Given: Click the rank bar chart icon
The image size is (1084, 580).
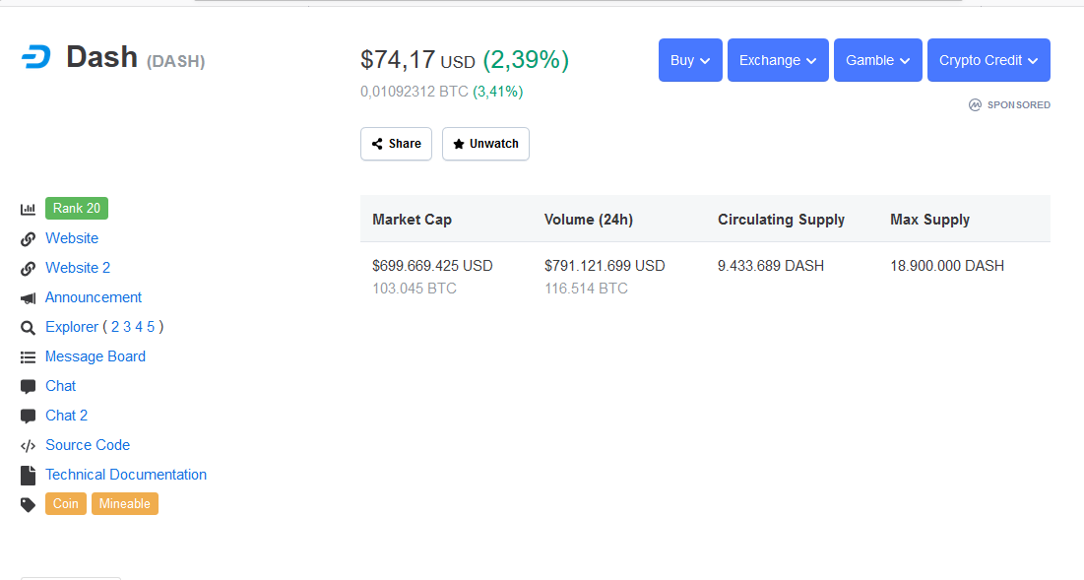Looking at the screenshot, I should (x=28, y=209).
